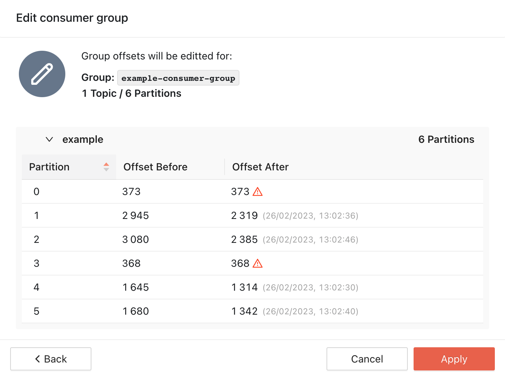The width and height of the screenshot is (505, 377).
Task: Click warning triangle beside offset 373
Action: click(258, 191)
